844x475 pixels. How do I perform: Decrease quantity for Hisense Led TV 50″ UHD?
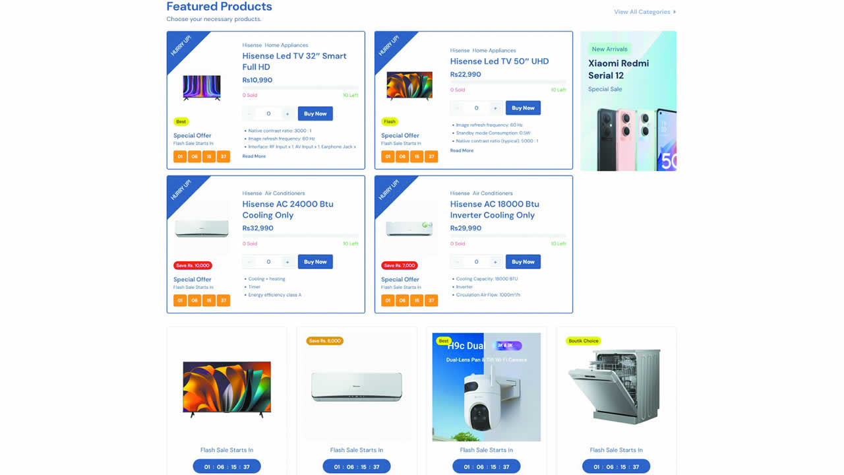click(x=457, y=108)
